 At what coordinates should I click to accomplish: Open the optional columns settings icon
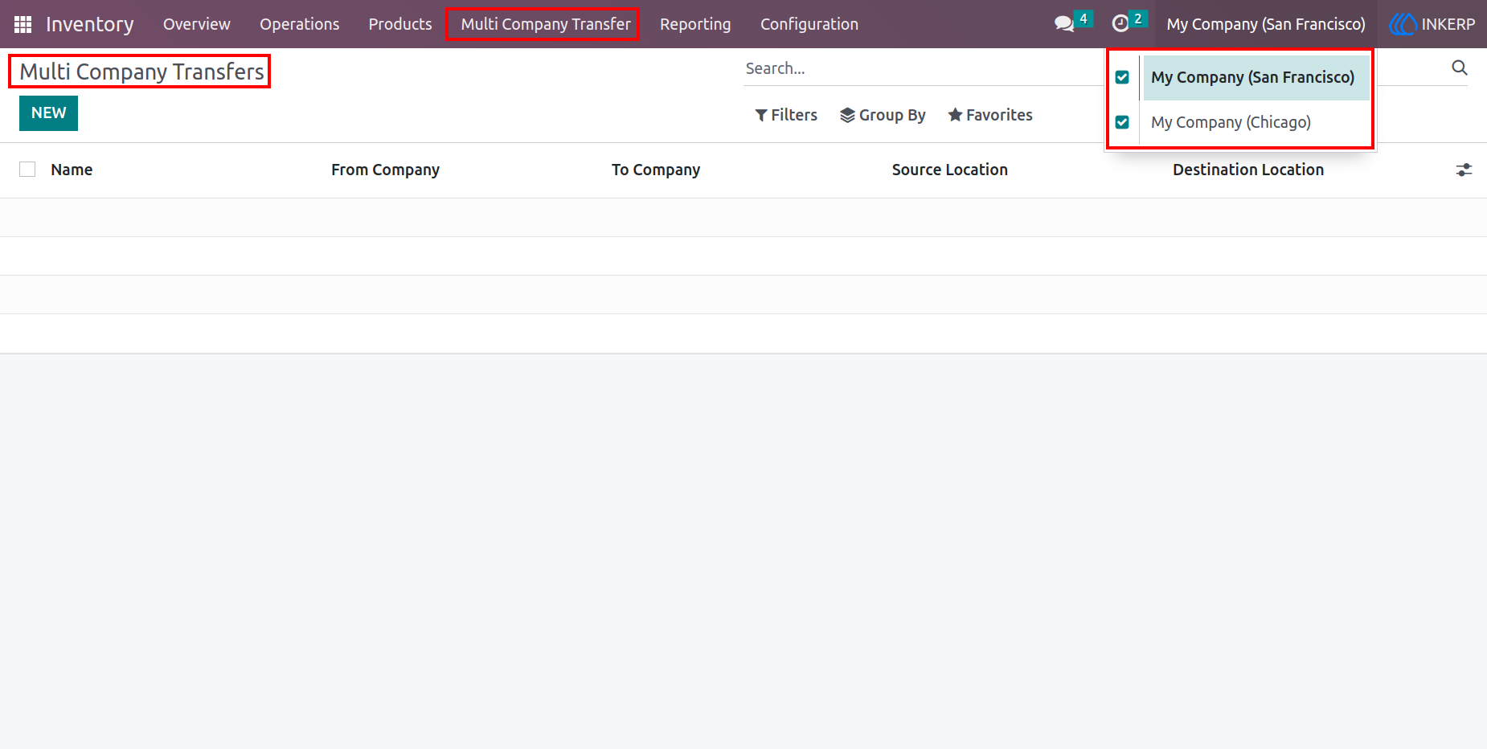tap(1464, 170)
